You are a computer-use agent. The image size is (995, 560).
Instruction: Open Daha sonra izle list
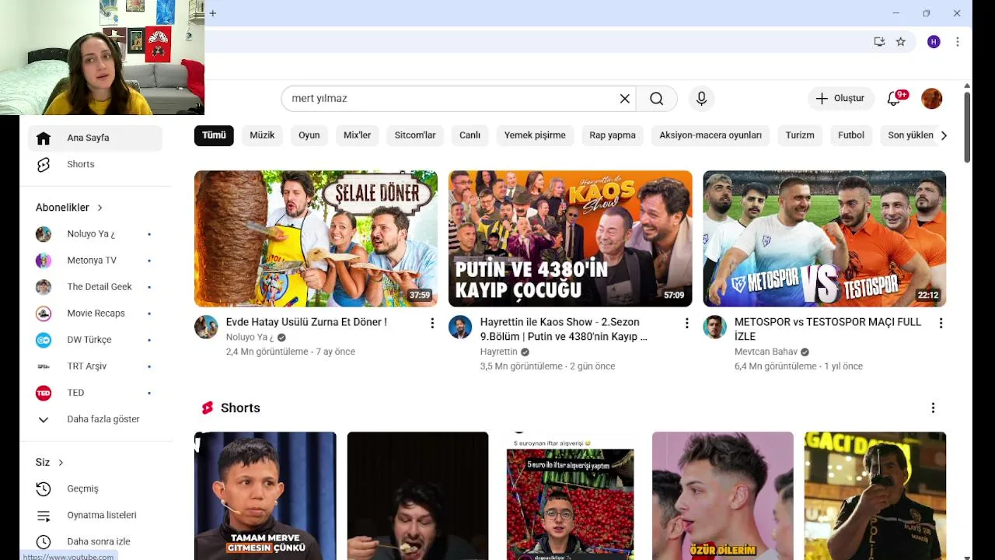pos(96,541)
